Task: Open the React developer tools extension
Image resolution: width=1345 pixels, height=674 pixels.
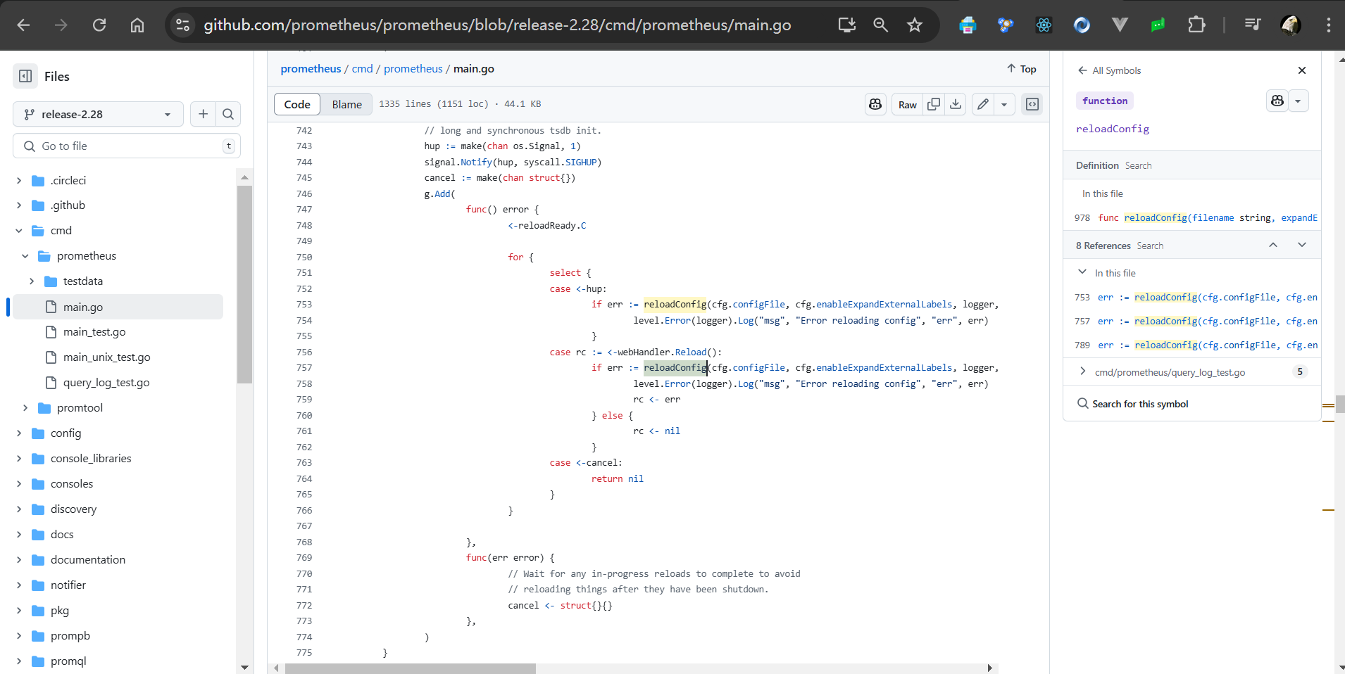Action: pyautogui.click(x=1044, y=25)
